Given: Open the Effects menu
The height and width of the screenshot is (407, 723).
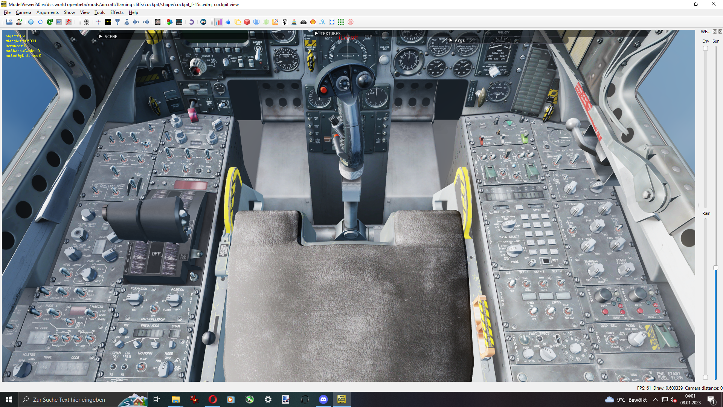Looking at the screenshot, I should (x=117, y=12).
